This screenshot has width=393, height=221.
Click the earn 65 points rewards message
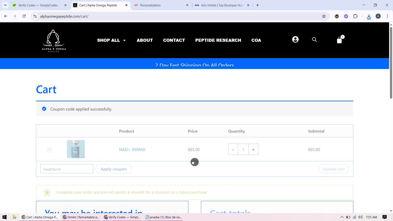(x=131, y=192)
